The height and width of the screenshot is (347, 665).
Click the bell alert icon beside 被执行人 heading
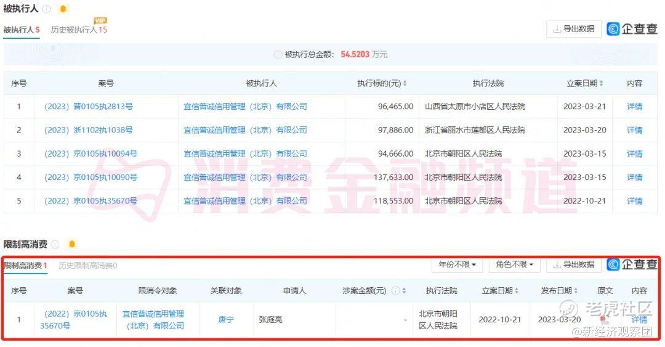tap(63, 9)
